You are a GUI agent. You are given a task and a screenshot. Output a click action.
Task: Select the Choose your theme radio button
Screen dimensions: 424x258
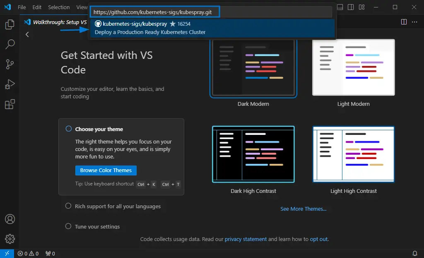click(x=68, y=129)
